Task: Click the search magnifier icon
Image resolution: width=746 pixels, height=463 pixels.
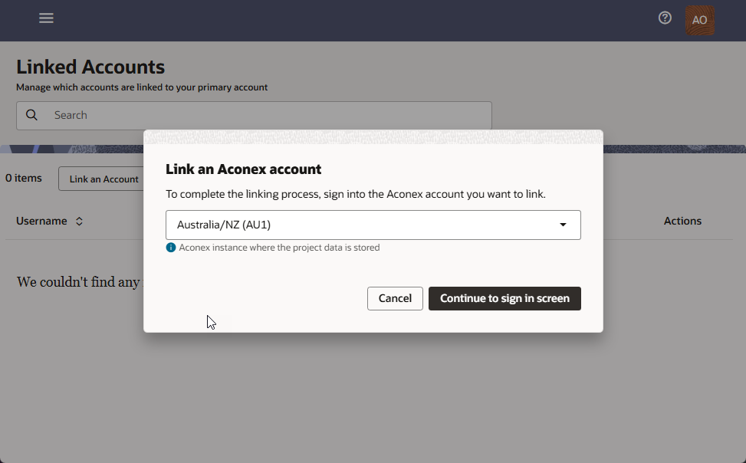Action: click(x=31, y=115)
